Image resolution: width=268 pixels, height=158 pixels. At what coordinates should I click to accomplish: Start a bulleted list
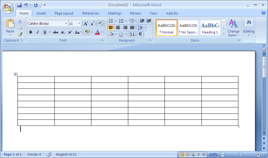(x=111, y=21)
